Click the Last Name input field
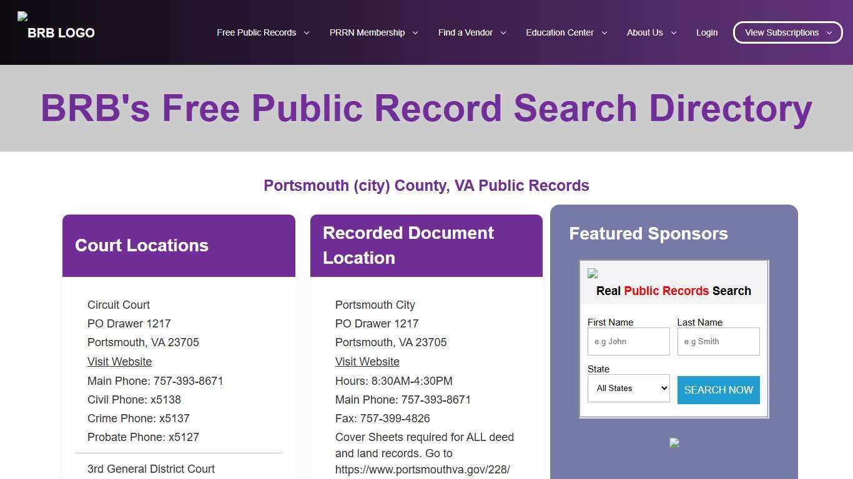 [x=718, y=341]
